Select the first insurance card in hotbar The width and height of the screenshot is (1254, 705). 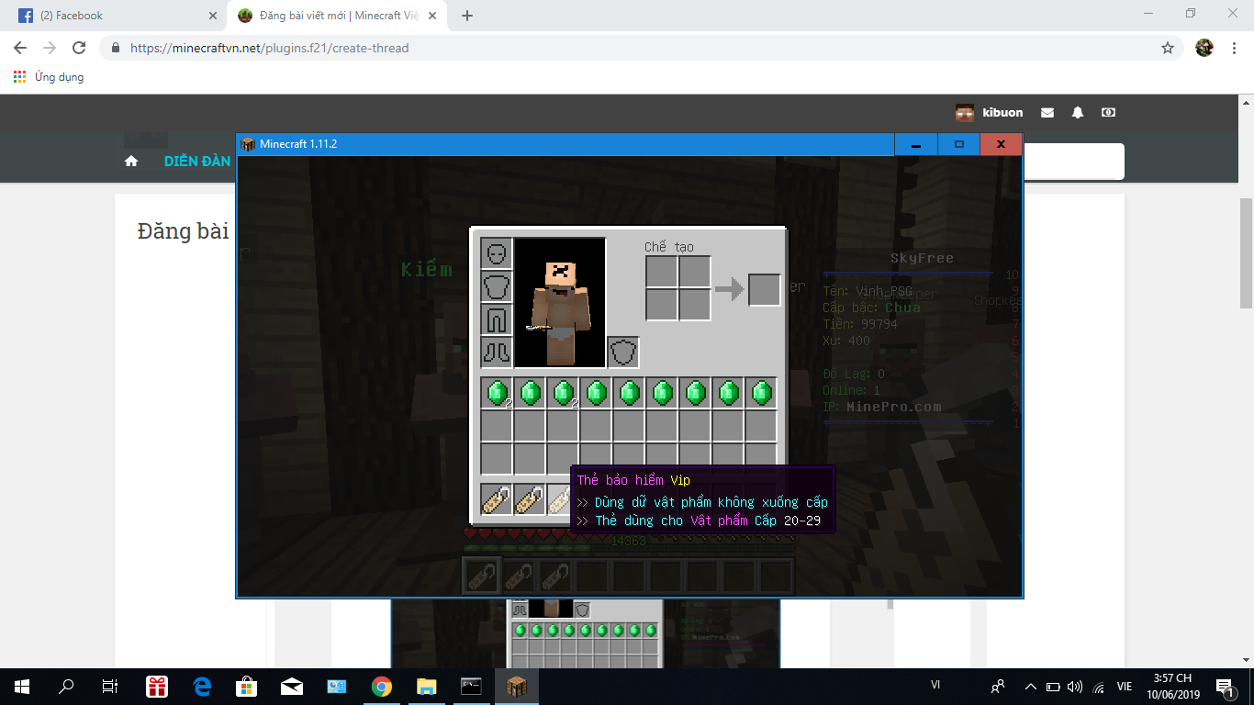click(497, 500)
